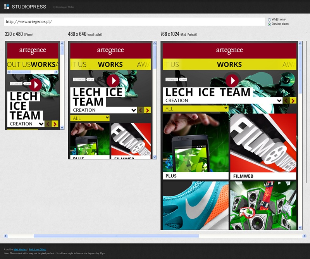Click the URL address input field

(134, 22)
